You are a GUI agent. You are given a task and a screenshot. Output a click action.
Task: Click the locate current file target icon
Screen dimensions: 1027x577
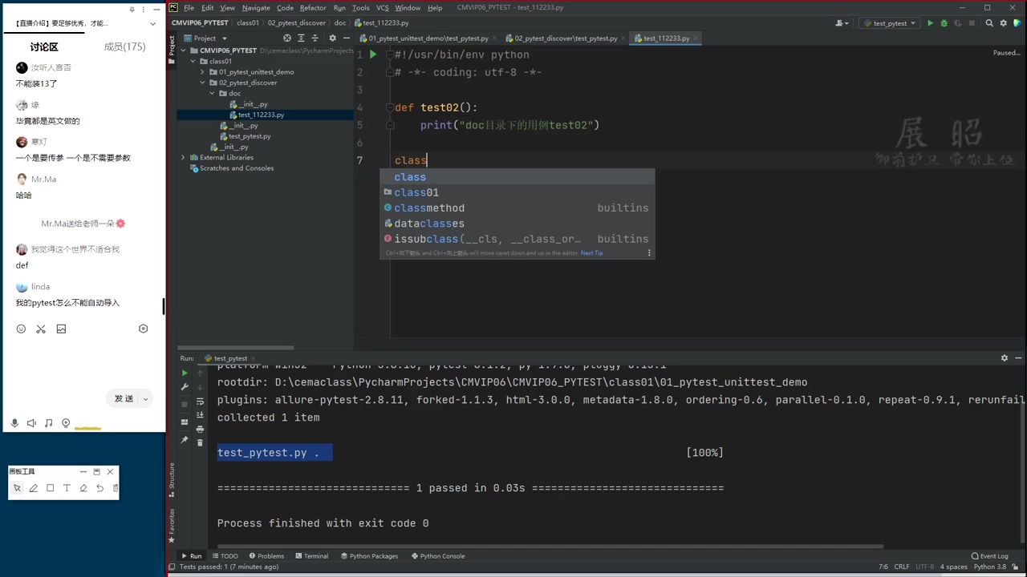point(287,38)
